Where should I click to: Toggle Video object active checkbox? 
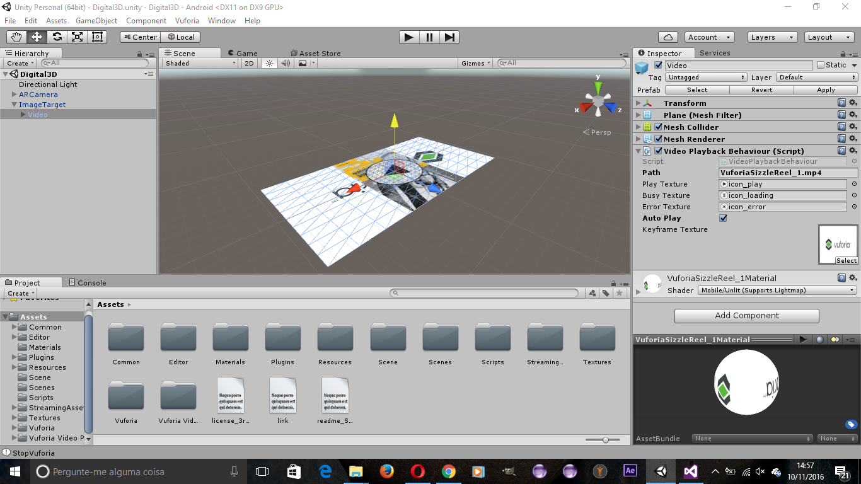(x=659, y=65)
